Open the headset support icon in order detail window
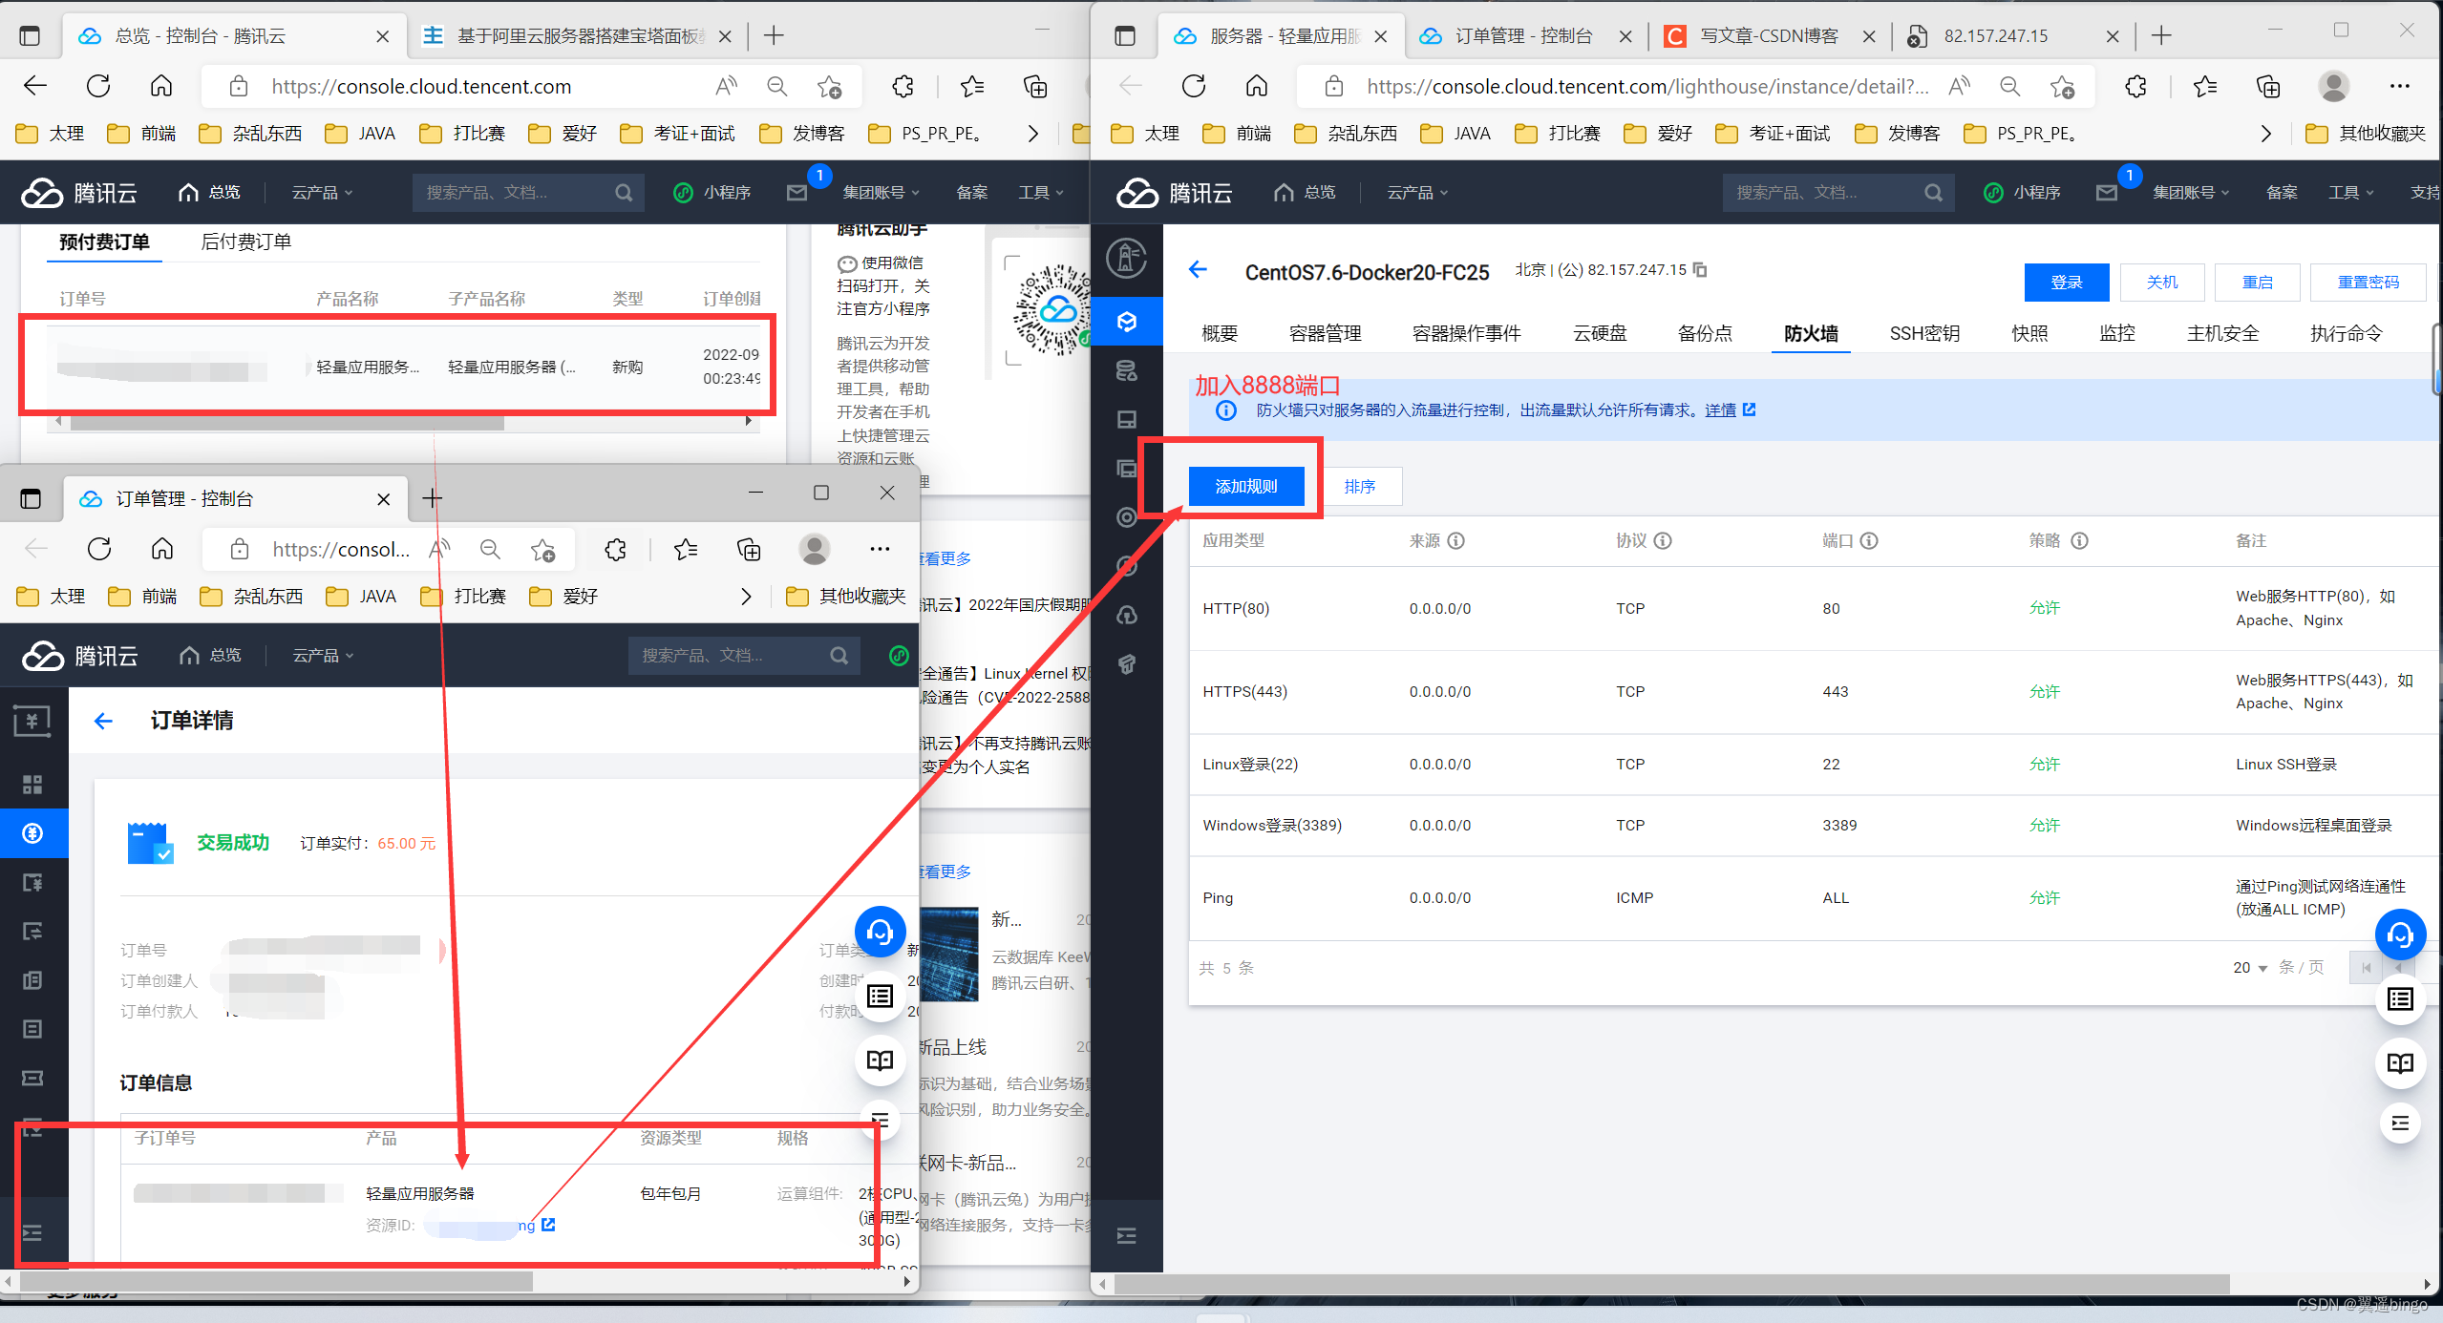2443x1323 pixels. tap(880, 932)
